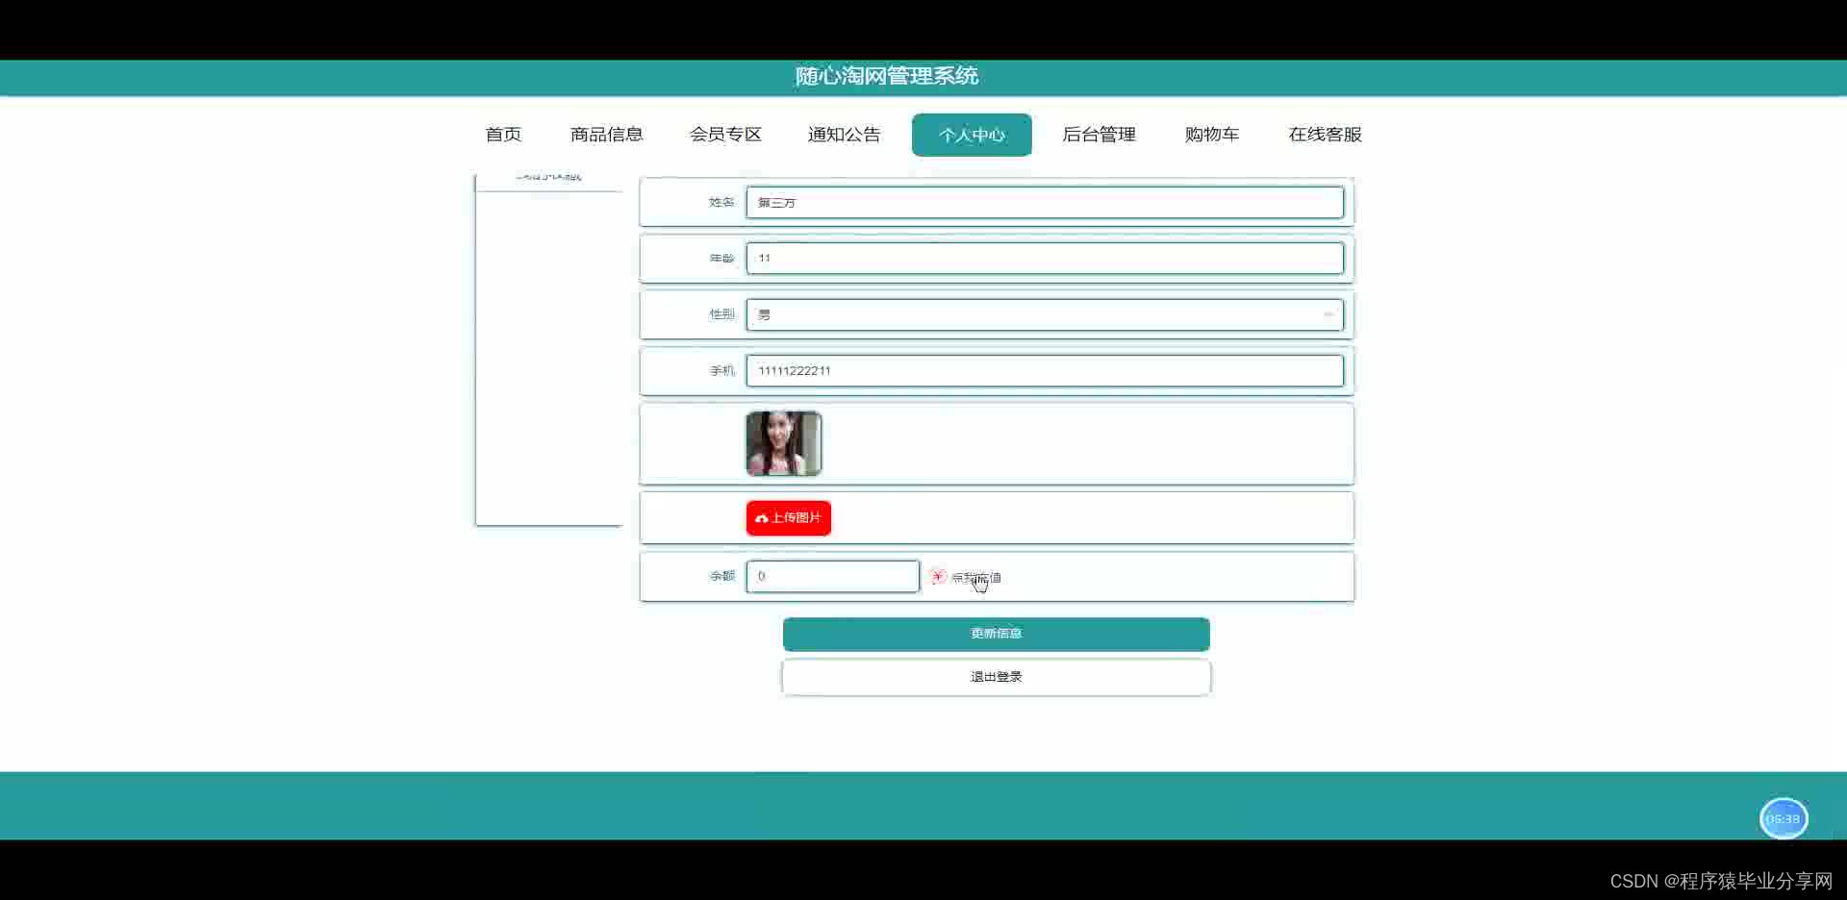Click the 退出登录 logout button

(x=997, y=678)
